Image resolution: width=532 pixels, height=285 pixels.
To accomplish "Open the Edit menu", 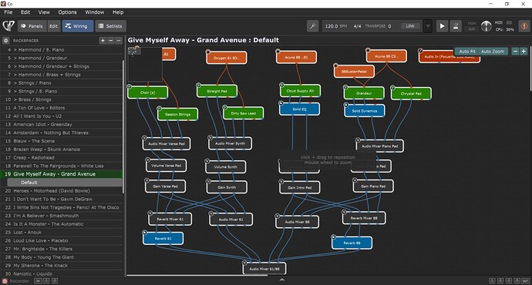I will coord(25,12).
